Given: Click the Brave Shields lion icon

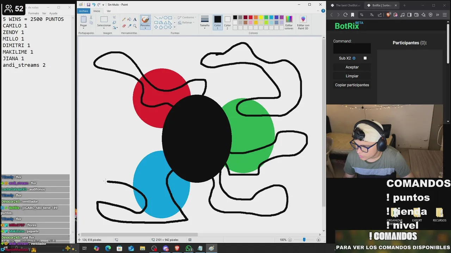Looking at the screenshot, I should coord(388,15).
